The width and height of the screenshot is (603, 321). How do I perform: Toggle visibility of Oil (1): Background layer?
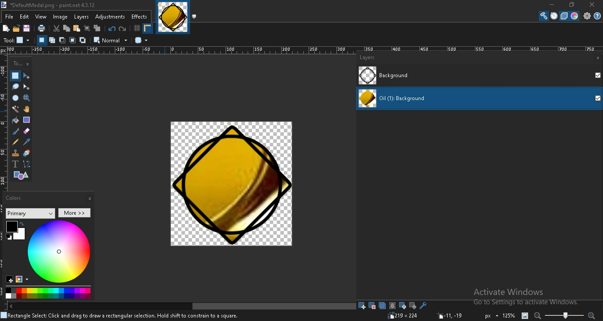[x=598, y=98]
